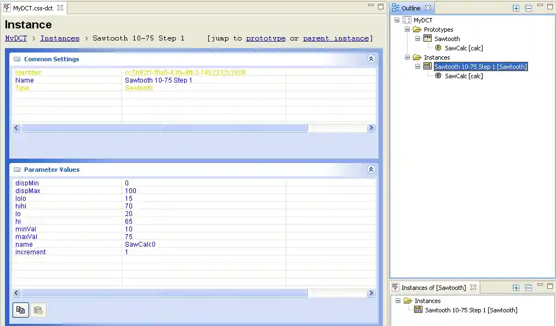This screenshot has width=556, height=326.
Task: Select the Sawtooth prototype in Outline tree
Action: click(446, 39)
